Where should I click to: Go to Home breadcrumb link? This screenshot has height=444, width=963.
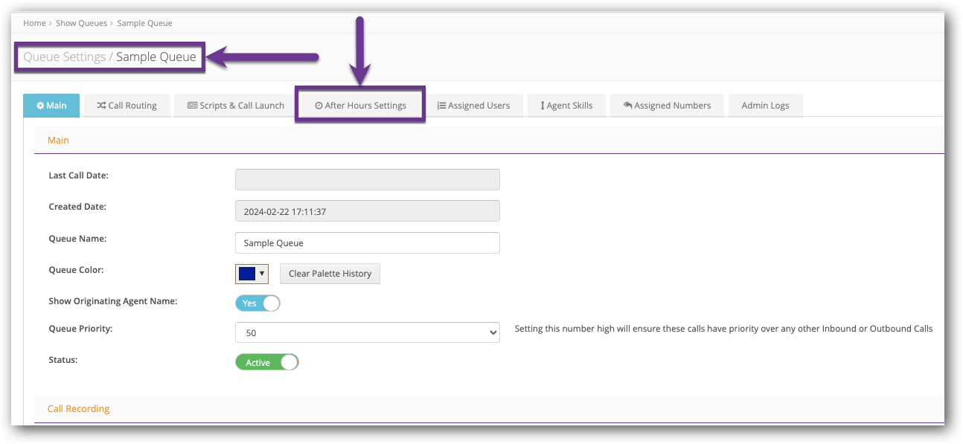point(34,23)
